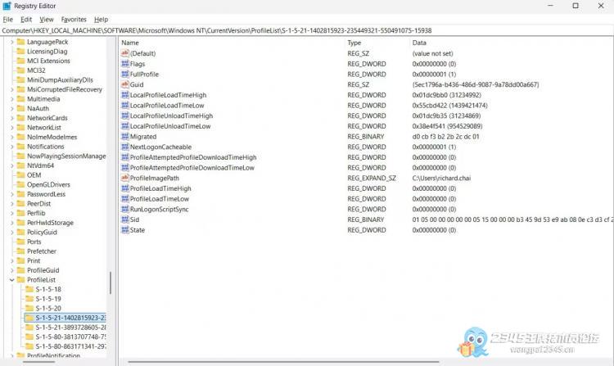Click the Migrated binary value icon
Screen dimensions: 614x366
pos(125,137)
